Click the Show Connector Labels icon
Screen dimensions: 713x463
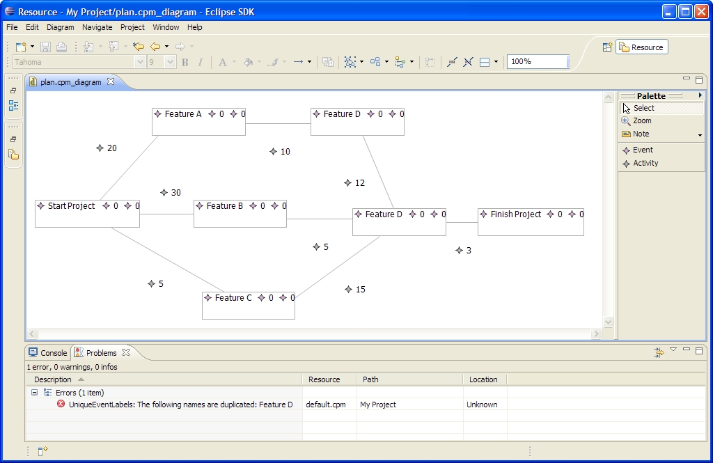pyautogui.click(x=451, y=62)
